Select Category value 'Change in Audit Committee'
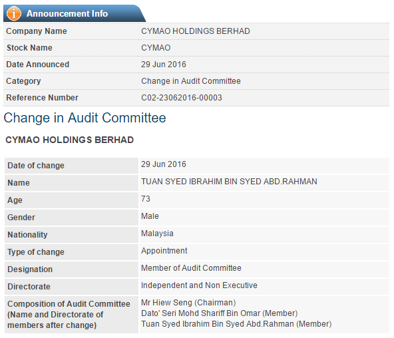Screen dimensions: 394x338 click(191, 81)
